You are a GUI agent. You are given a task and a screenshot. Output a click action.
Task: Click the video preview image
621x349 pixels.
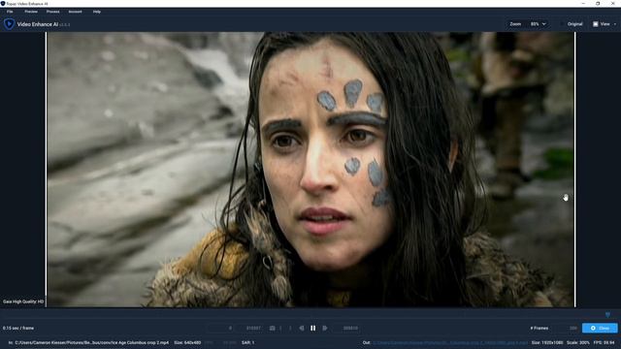(x=310, y=170)
